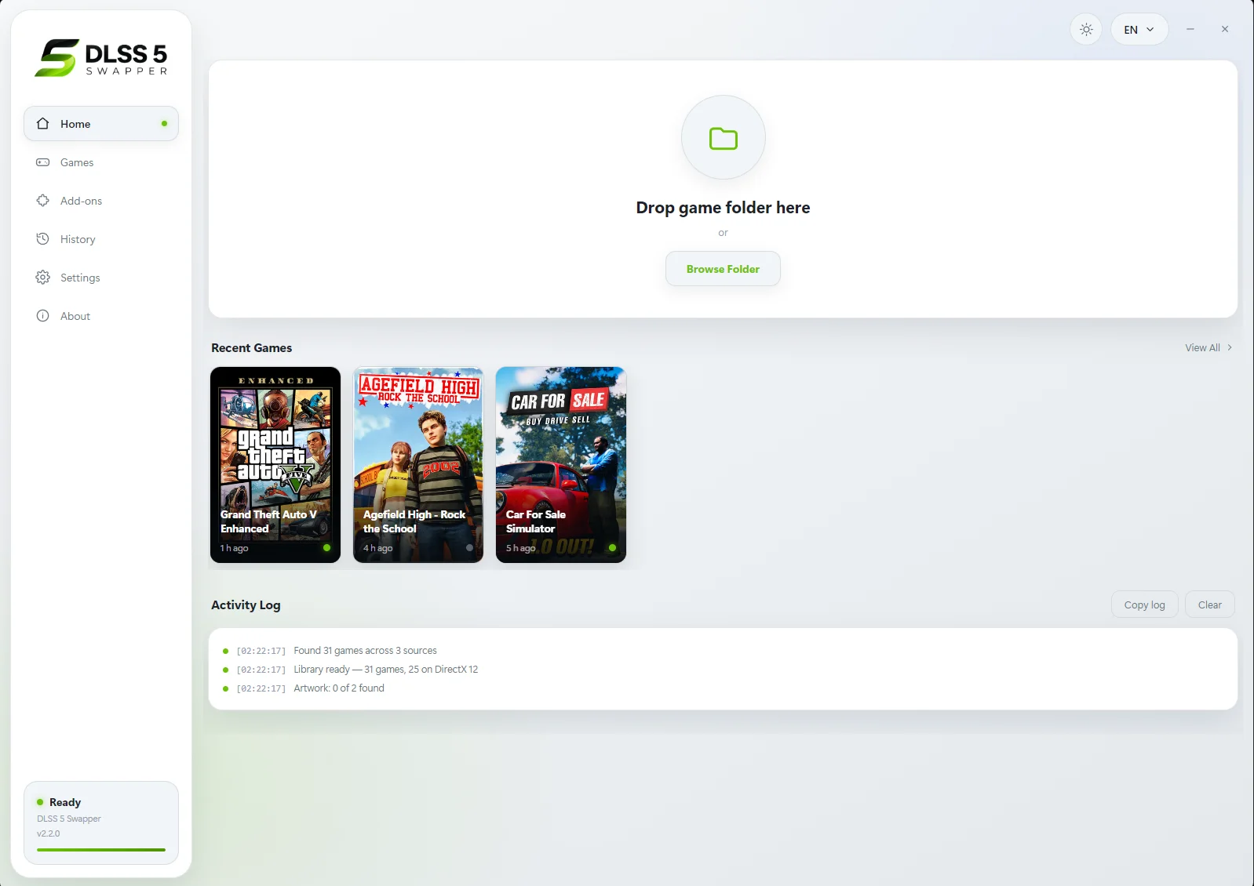Close the DLSS 5 Swapper window
Screen dimensions: 1254x886
tap(1224, 29)
